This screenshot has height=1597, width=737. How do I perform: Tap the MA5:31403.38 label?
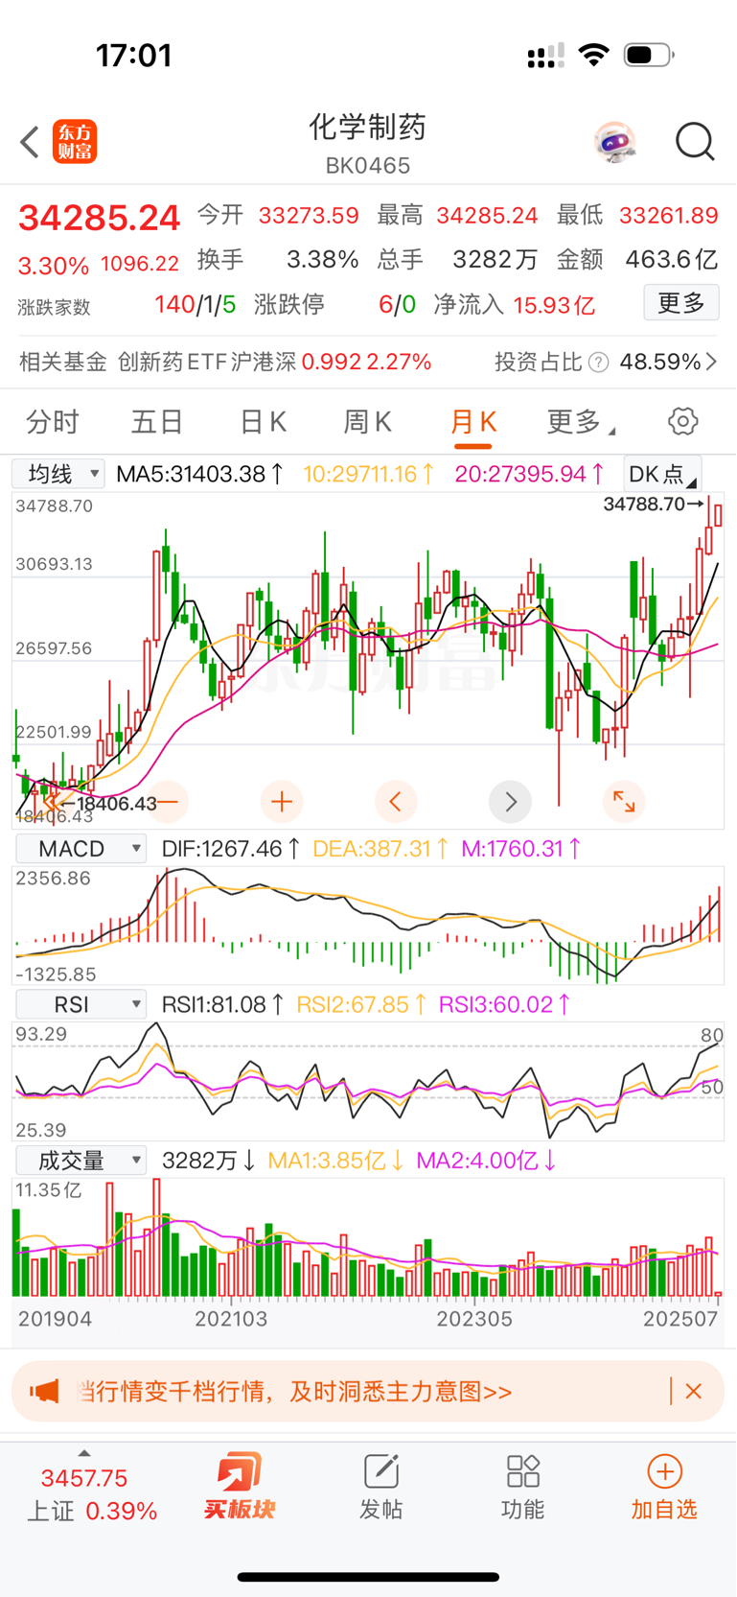point(199,473)
